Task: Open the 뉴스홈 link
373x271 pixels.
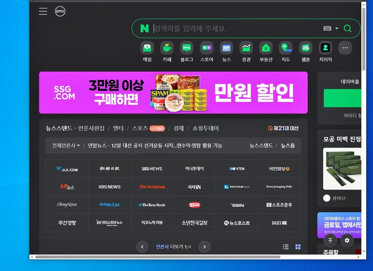Action: (x=288, y=146)
